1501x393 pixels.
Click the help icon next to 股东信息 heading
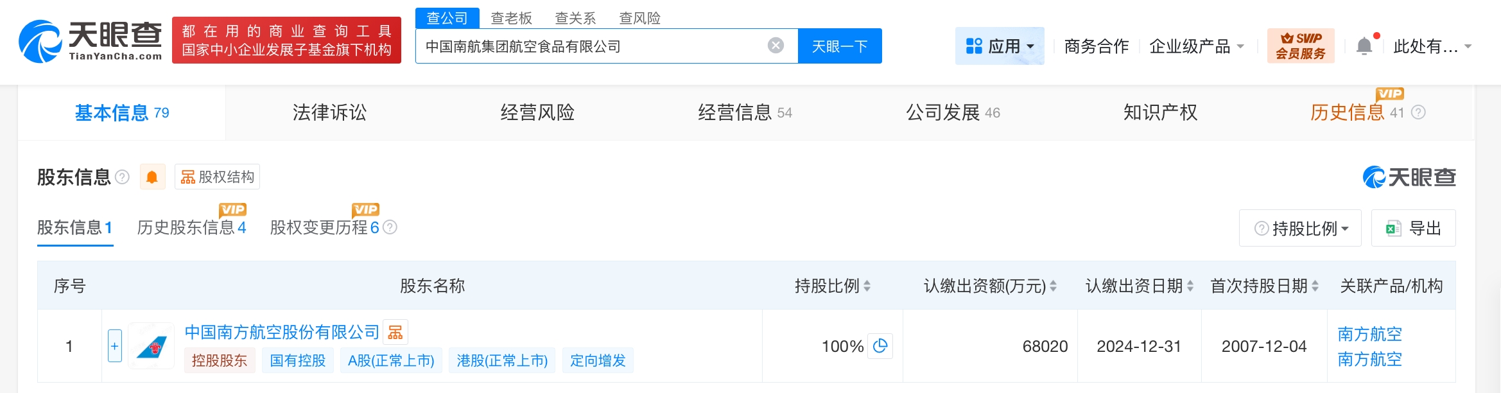[x=122, y=177]
